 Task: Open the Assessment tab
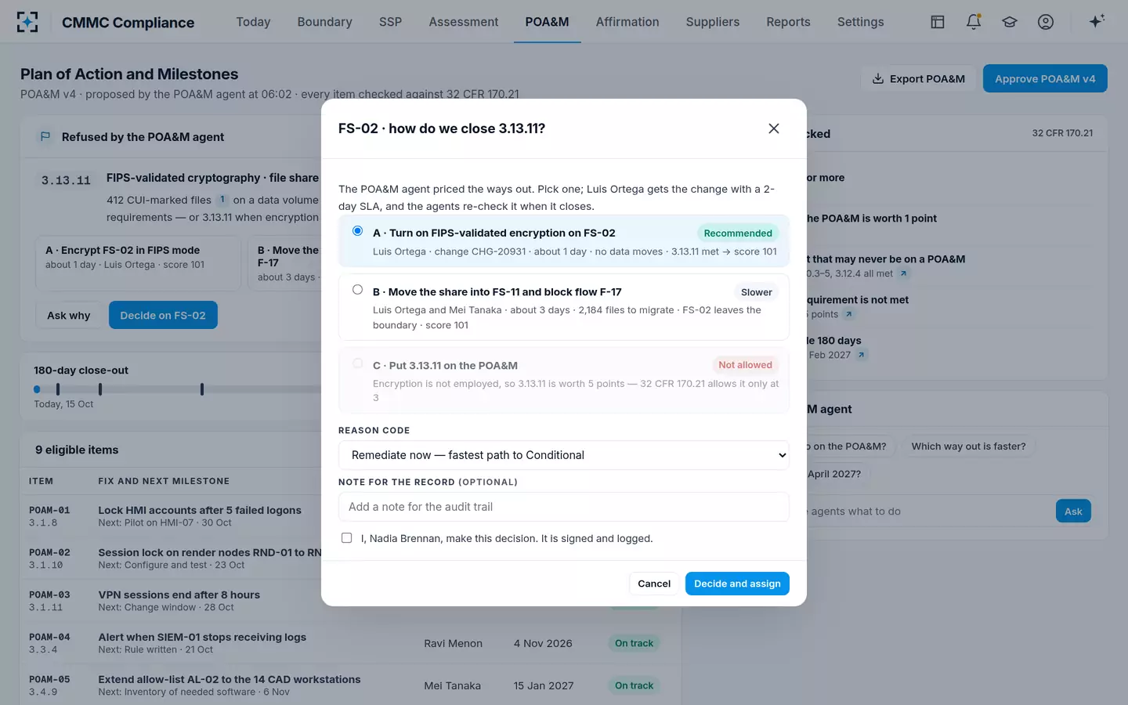463,22
